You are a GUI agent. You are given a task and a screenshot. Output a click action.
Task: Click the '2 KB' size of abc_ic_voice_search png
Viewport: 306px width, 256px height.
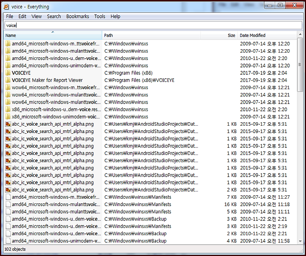click(x=232, y=190)
